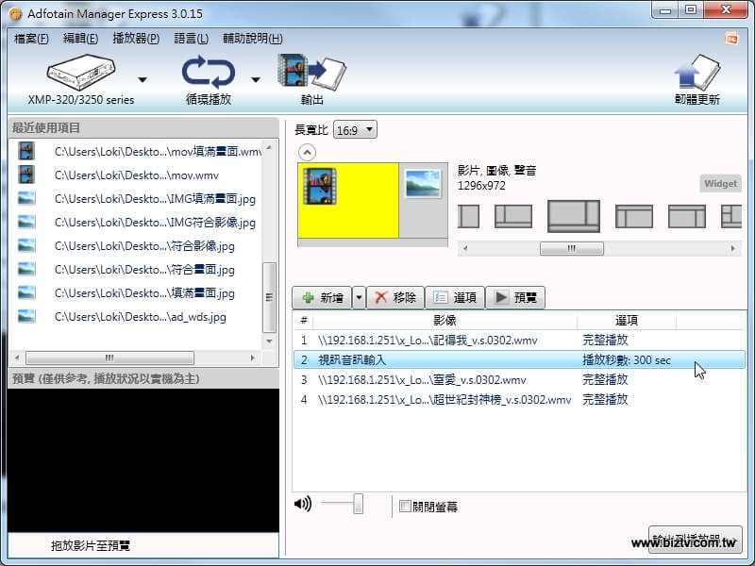Select mov.wmv in the recent items list
The image size is (755, 566).
click(142, 175)
